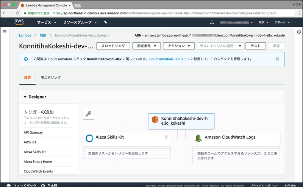The width and height of the screenshot is (303, 187).
Task: Close the Lambda Management Console tab
Action: point(69,5)
